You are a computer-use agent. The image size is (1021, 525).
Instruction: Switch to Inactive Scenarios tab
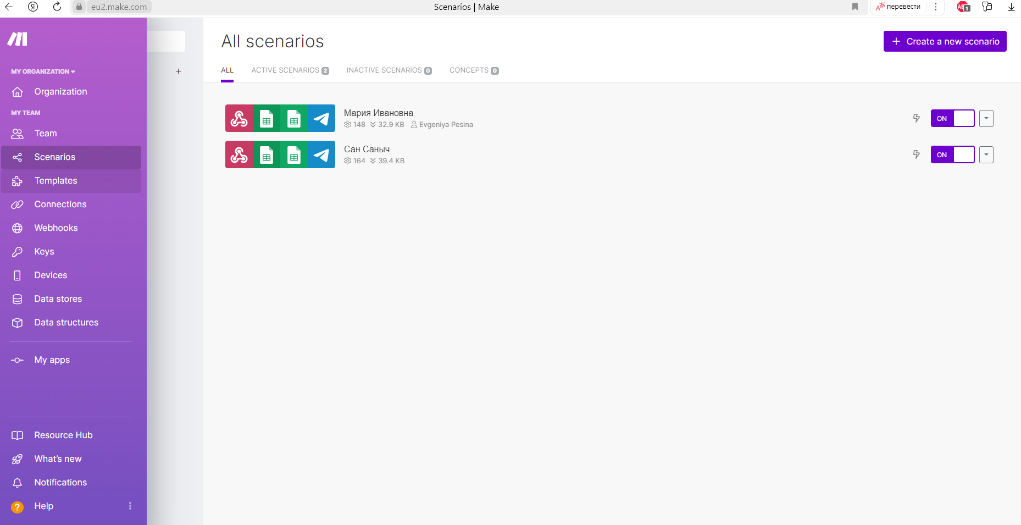(389, 70)
